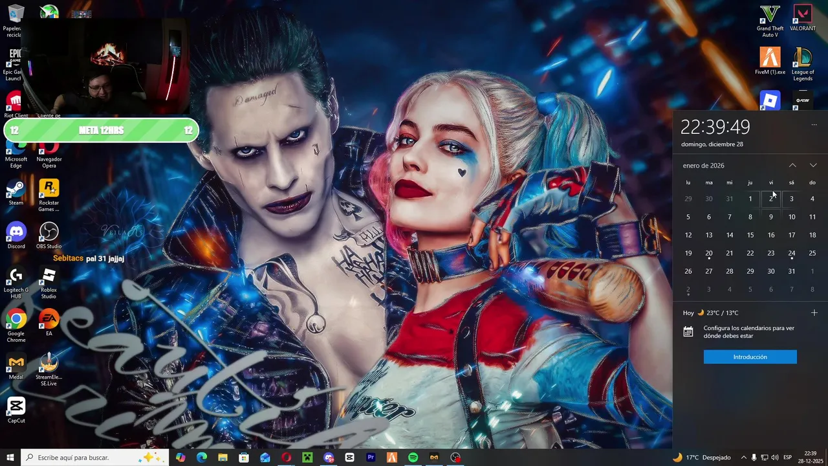Launch the CapCut desktop shortcut
Viewport: 828px width, 466px height.
(x=16, y=410)
